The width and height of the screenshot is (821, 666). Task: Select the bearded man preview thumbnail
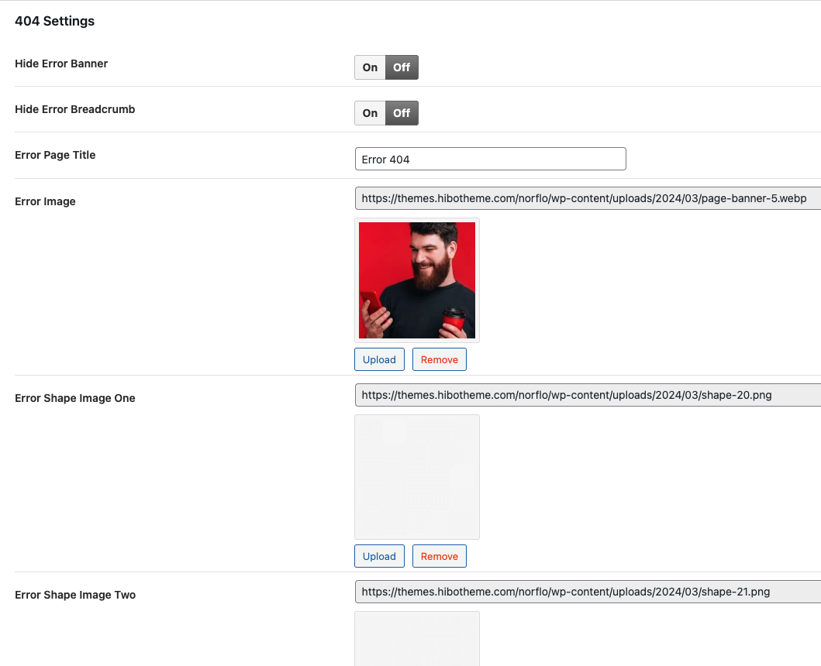click(x=417, y=280)
